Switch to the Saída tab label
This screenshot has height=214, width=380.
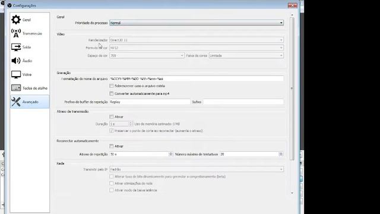coord(27,47)
